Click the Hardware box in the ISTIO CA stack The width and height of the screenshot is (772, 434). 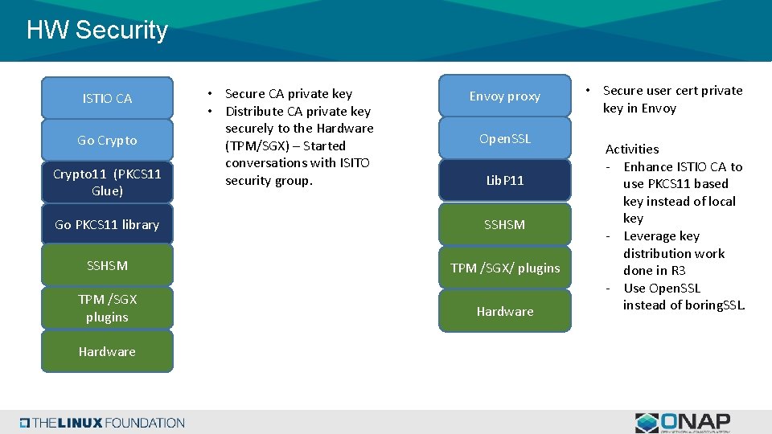click(x=107, y=351)
